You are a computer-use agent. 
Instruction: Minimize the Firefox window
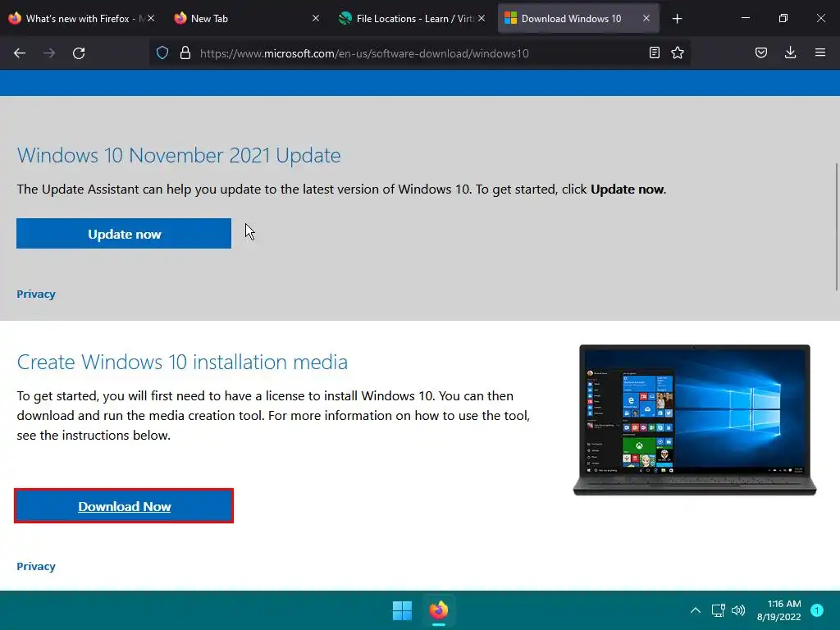pos(745,18)
